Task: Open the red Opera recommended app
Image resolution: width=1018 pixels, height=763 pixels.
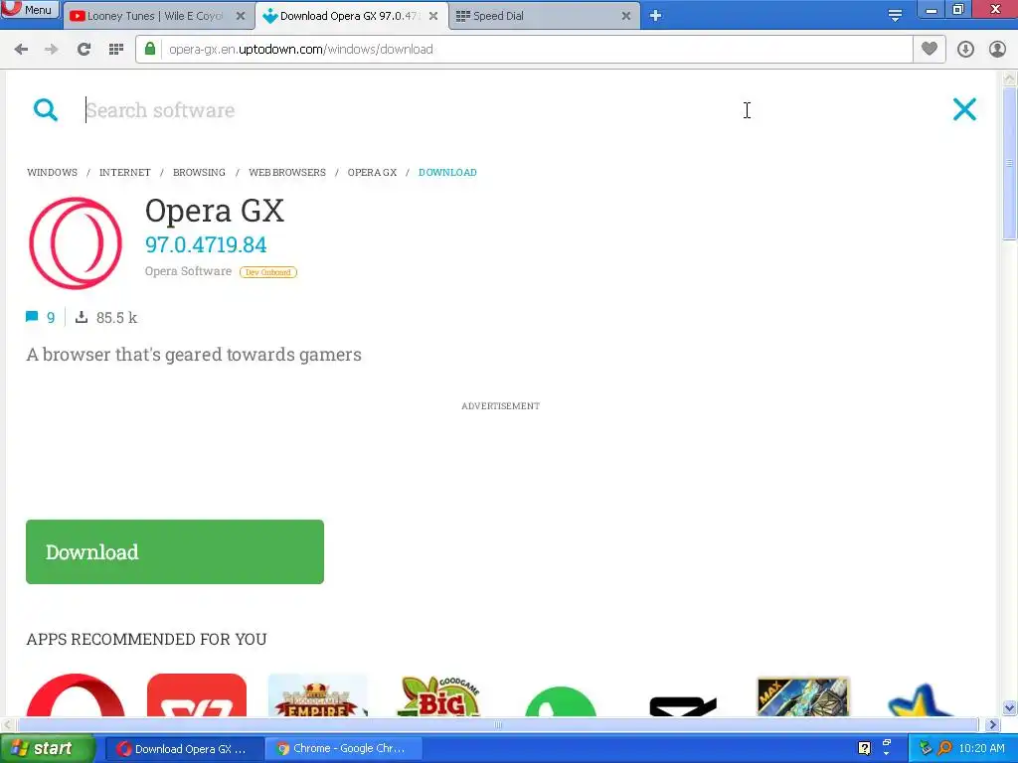Action: click(x=76, y=694)
